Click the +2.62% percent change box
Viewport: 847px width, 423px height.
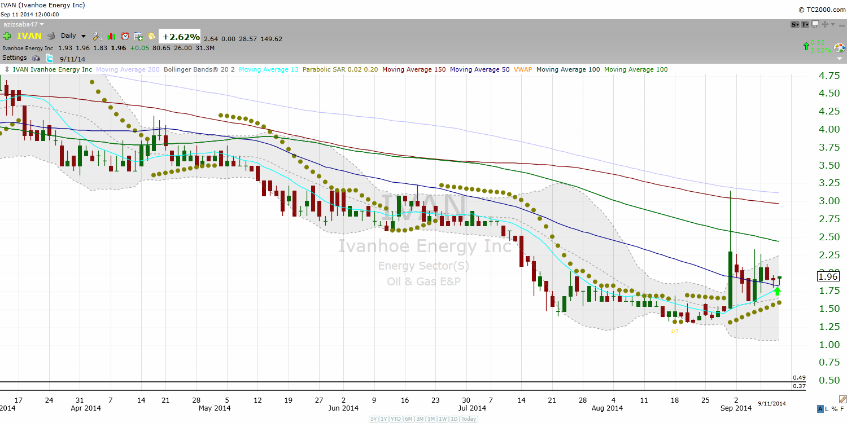(x=181, y=37)
